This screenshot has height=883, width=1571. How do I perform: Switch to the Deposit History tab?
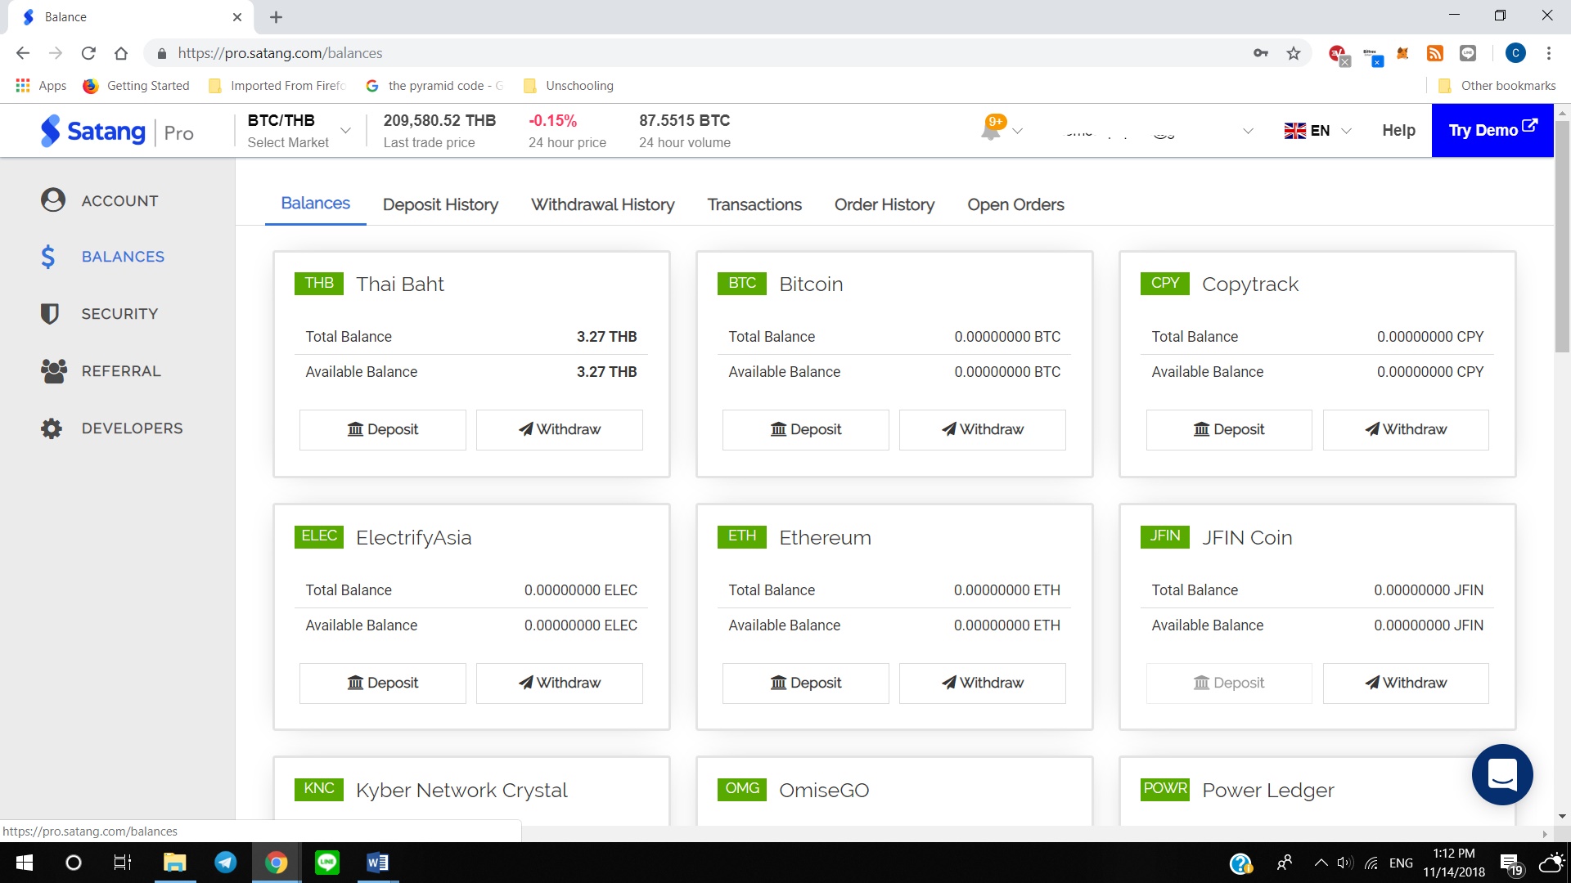click(440, 204)
